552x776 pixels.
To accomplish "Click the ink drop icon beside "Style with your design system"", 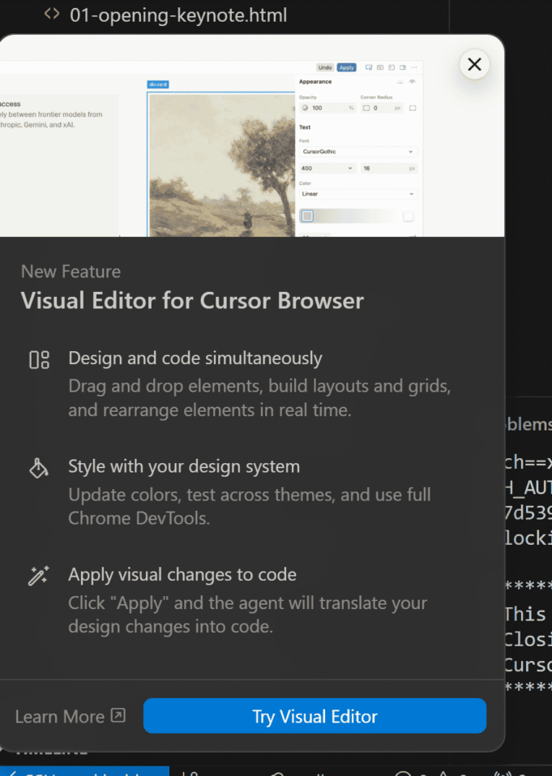I will click(x=39, y=468).
